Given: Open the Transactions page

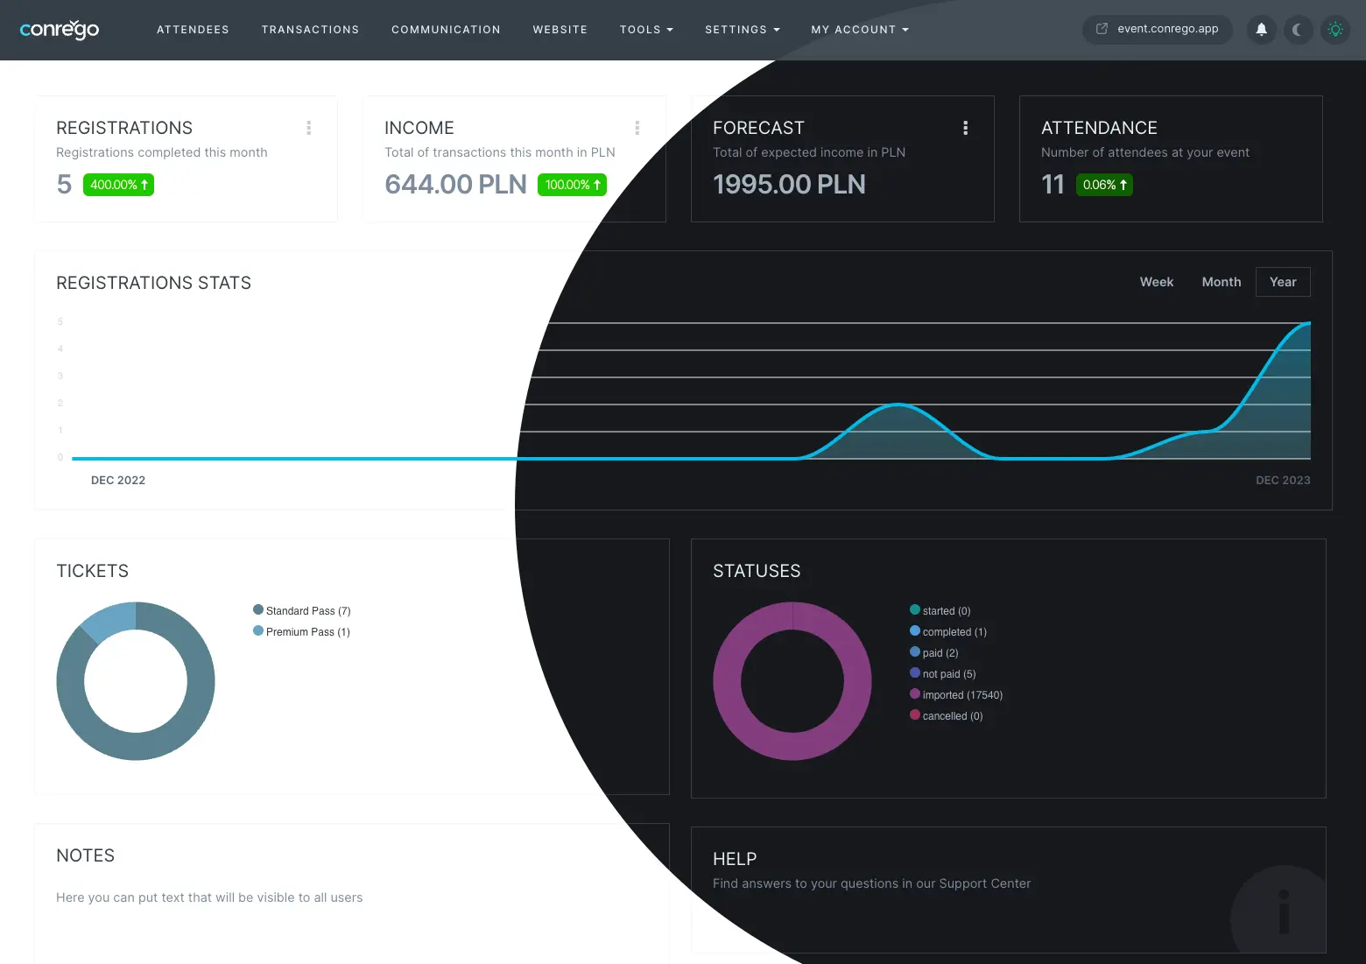Looking at the screenshot, I should tap(310, 30).
